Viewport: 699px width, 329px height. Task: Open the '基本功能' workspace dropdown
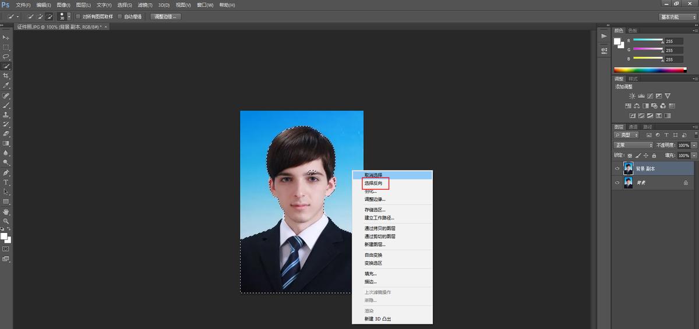click(x=677, y=17)
